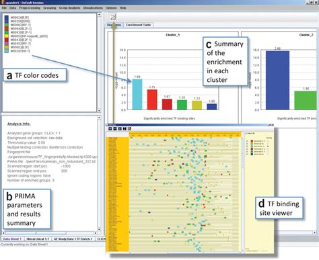
Task: Toggle last TF checkbox in viewer legend
Action: (x=247, y=155)
